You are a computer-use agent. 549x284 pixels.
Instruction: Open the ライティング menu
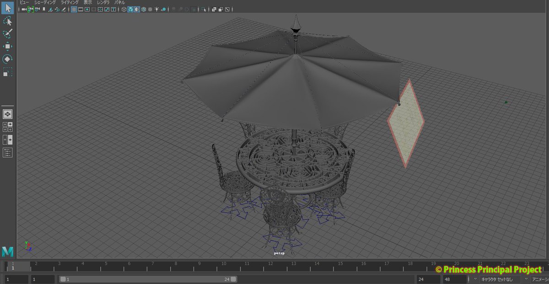point(70,2)
